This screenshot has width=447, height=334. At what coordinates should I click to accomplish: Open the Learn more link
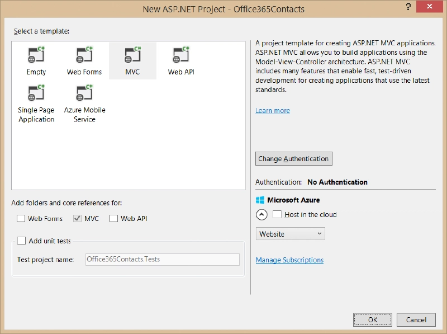pos(272,110)
